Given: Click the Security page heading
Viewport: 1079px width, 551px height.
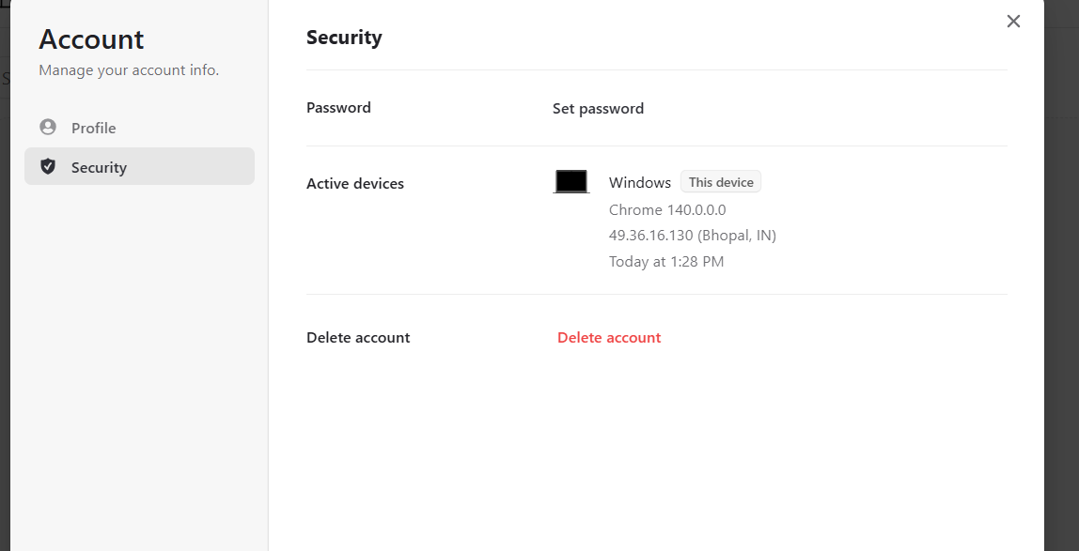Looking at the screenshot, I should click(x=344, y=38).
